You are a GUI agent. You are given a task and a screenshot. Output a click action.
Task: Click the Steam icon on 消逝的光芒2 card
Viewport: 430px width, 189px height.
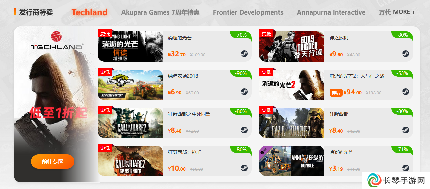pyautogui.click(x=406, y=92)
